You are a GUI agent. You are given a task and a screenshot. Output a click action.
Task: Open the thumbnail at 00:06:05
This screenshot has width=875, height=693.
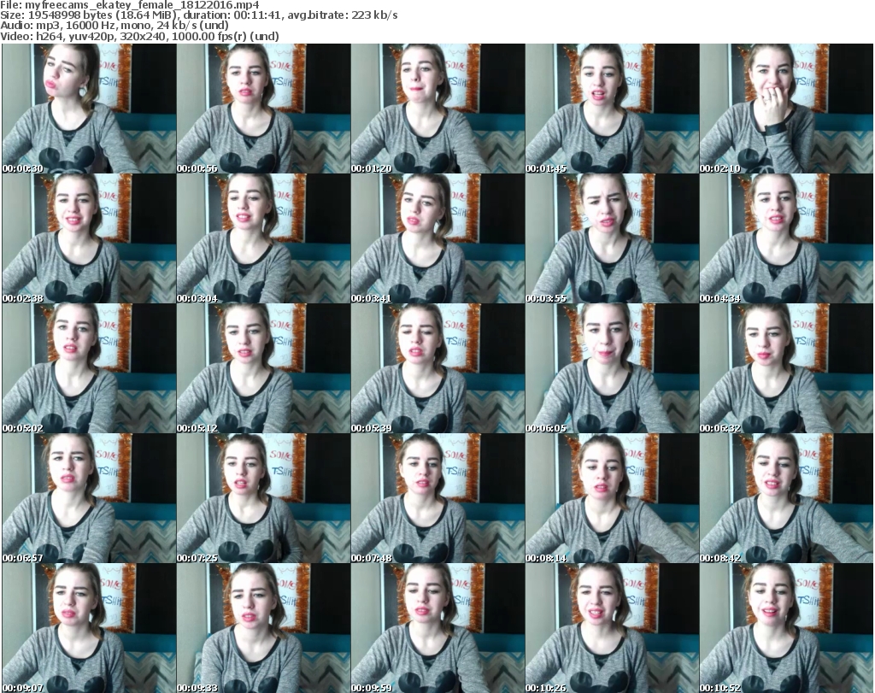tap(611, 368)
